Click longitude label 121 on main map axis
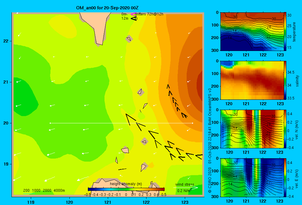Image resolution: width=302 pixels, height=205 pixels. (108, 202)
